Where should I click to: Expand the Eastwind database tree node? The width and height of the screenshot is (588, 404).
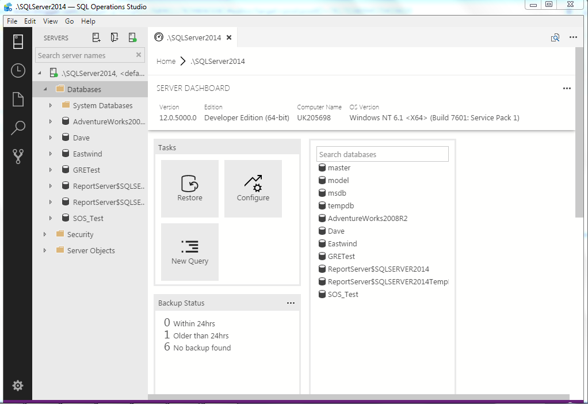coord(51,154)
